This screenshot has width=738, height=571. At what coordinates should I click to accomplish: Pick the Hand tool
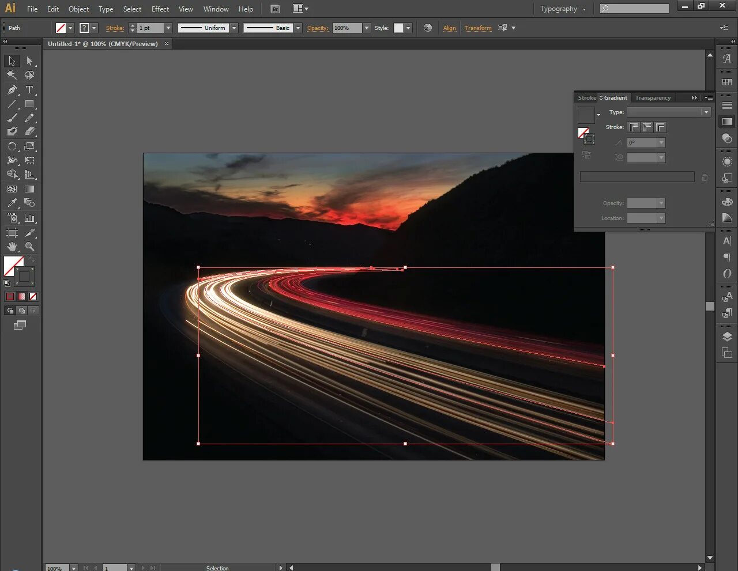click(12, 247)
